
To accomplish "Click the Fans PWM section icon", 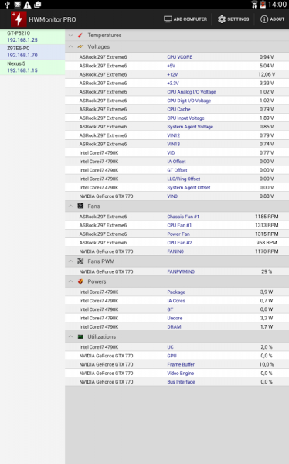I will (x=80, y=261).
